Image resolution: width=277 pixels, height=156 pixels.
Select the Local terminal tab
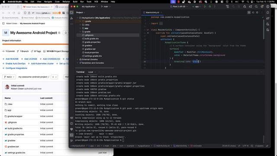point(90,72)
